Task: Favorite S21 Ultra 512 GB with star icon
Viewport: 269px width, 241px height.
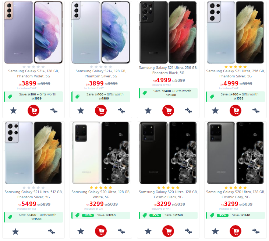Action: [15, 231]
